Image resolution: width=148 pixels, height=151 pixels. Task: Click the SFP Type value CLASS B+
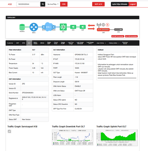pyautogui.click(x=78, y=109)
